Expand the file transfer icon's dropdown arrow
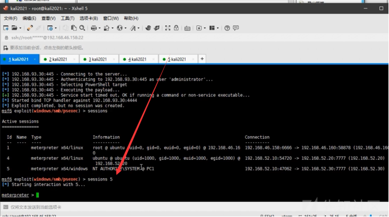Viewport: 389px width, 217px height. [x=112, y=28]
